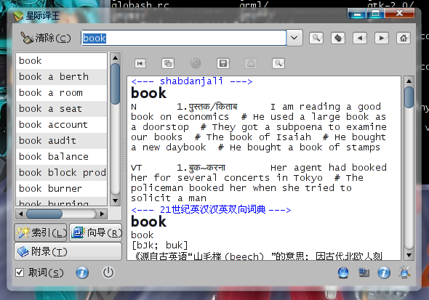Viewport: 429px width, 300px height.
Task: Click the word list horizontal scrollbar thumb
Action: pyautogui.click(x=44, y=214)
